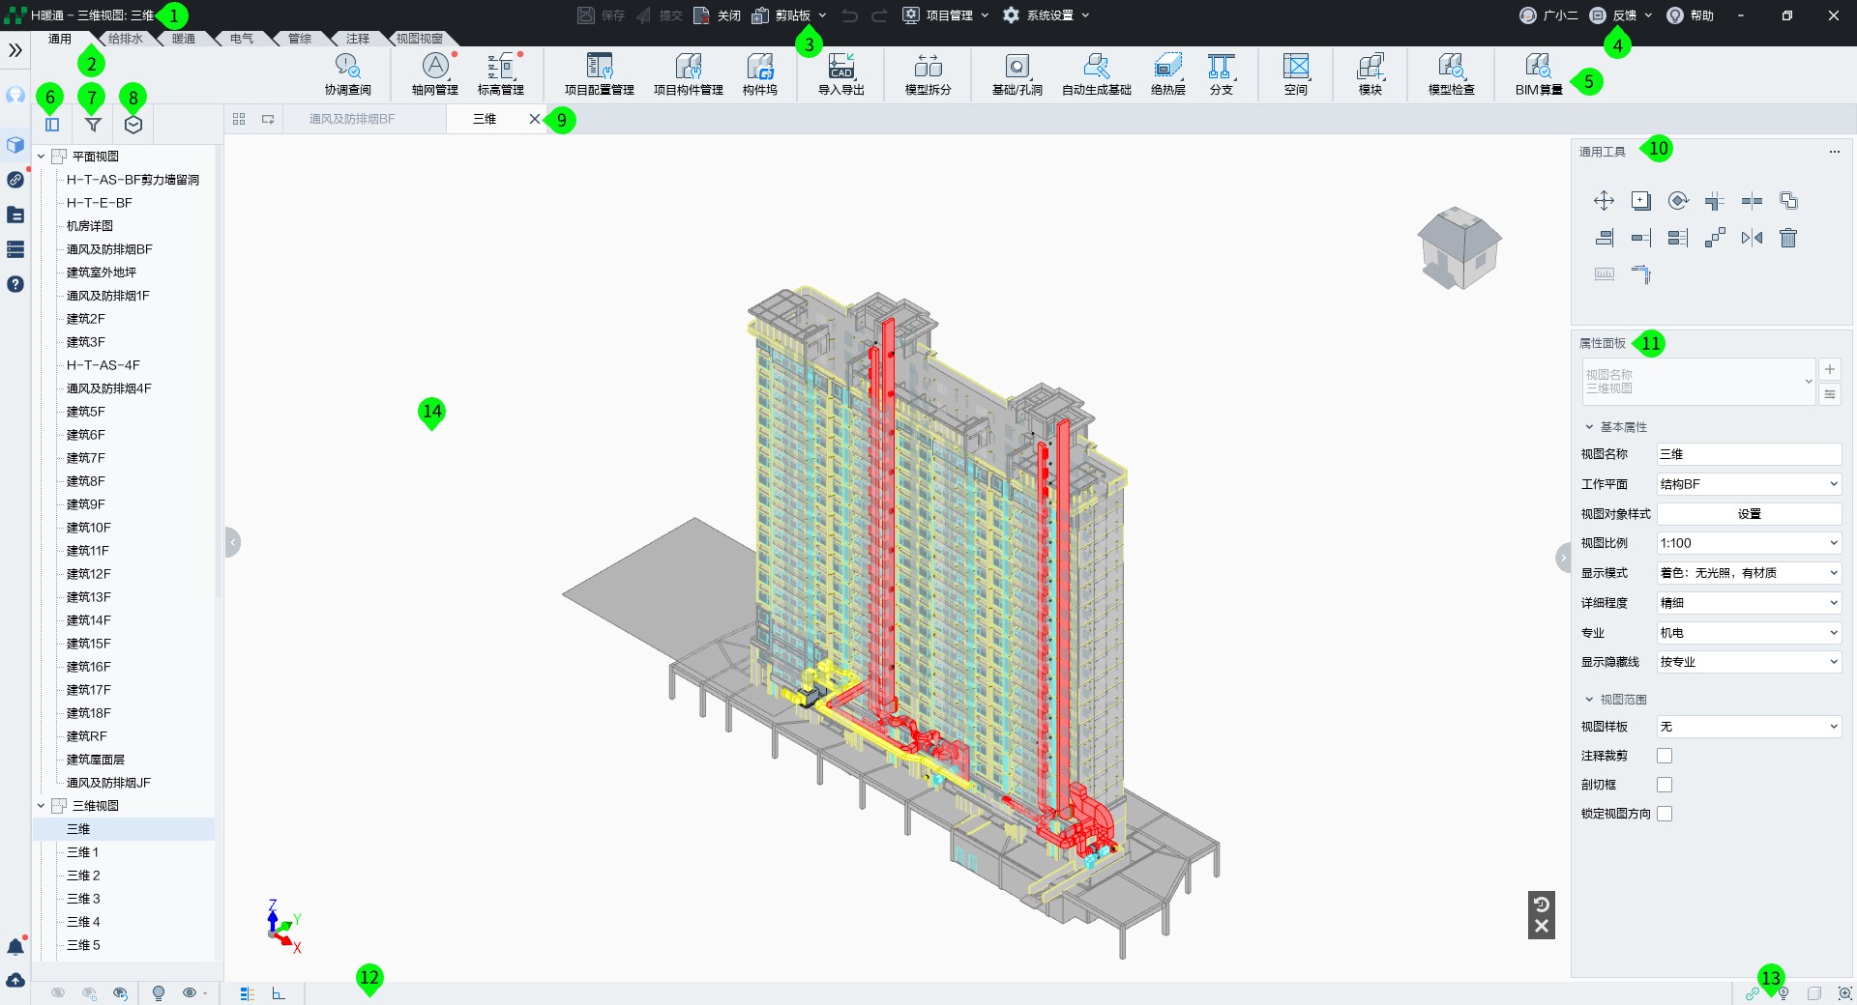1857x1005 pixels.
Task: Check the 锁定视图方向 option
Action: click(1665, 814)
